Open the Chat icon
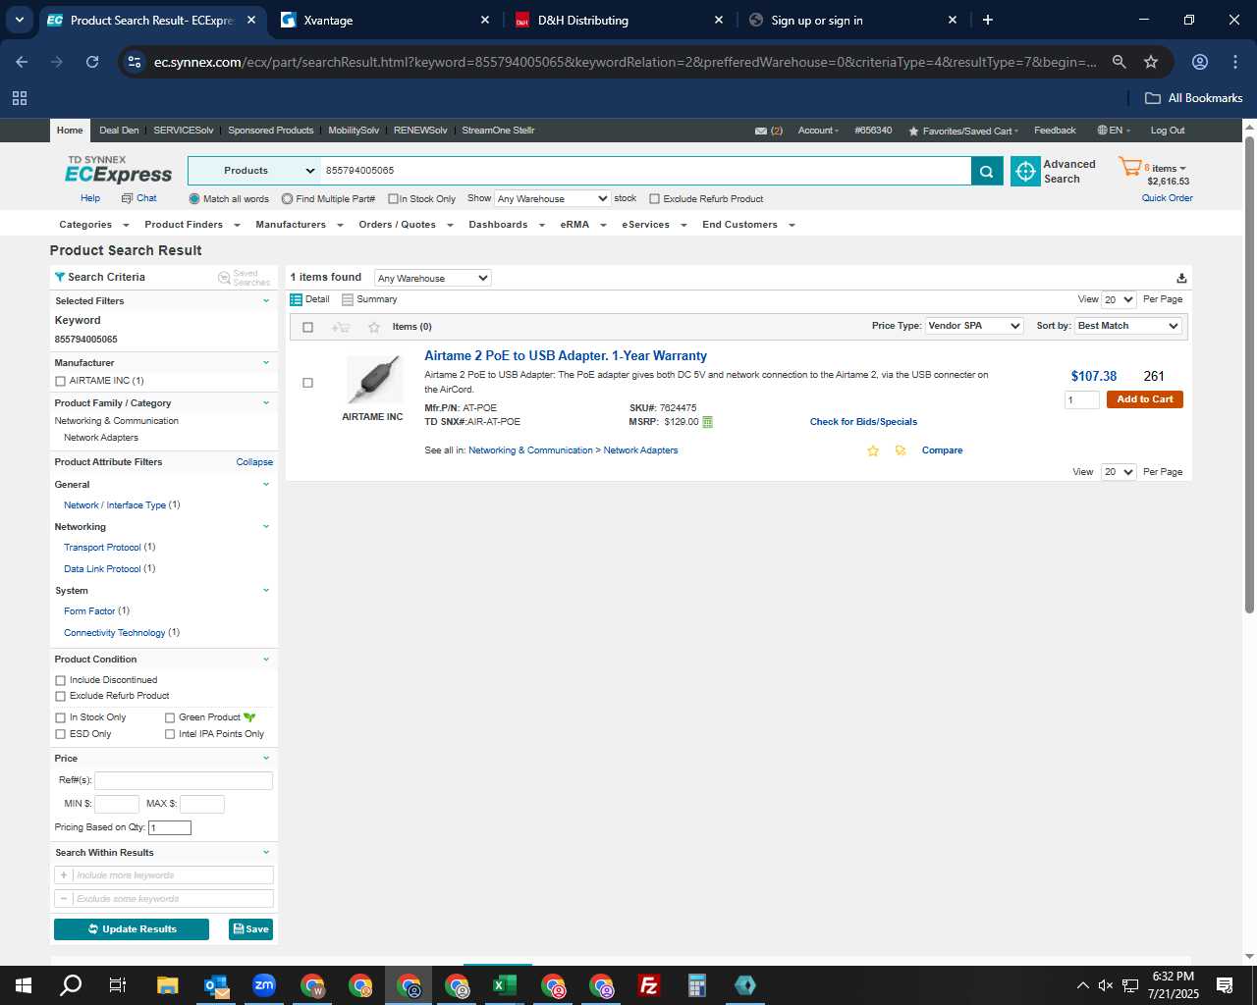The height and width of the screenshot is (1005, 1257). pyautogui.click(x=127, y=198)
